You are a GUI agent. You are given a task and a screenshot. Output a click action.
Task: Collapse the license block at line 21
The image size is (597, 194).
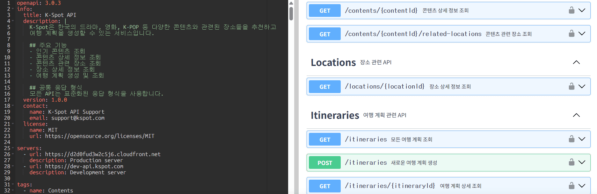pos(13,124)
